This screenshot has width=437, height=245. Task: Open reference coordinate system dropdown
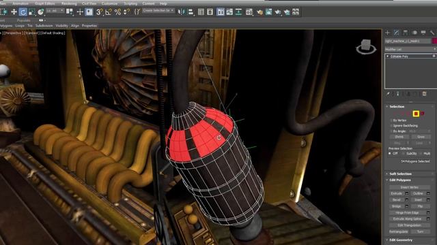55,11
